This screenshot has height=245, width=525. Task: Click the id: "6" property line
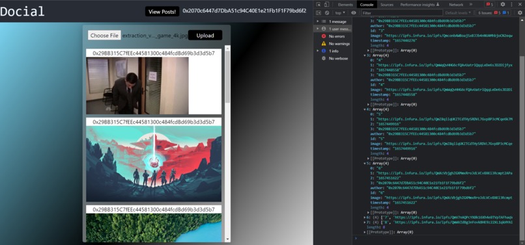(x=377, y=192)
